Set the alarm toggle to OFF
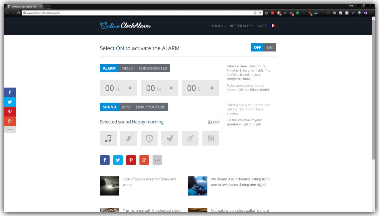Viewport: 379px width, 216px height. tap(257, 47)
